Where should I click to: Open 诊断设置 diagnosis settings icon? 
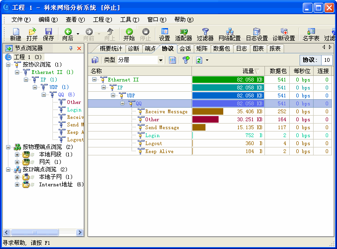(x=284, y=32)
